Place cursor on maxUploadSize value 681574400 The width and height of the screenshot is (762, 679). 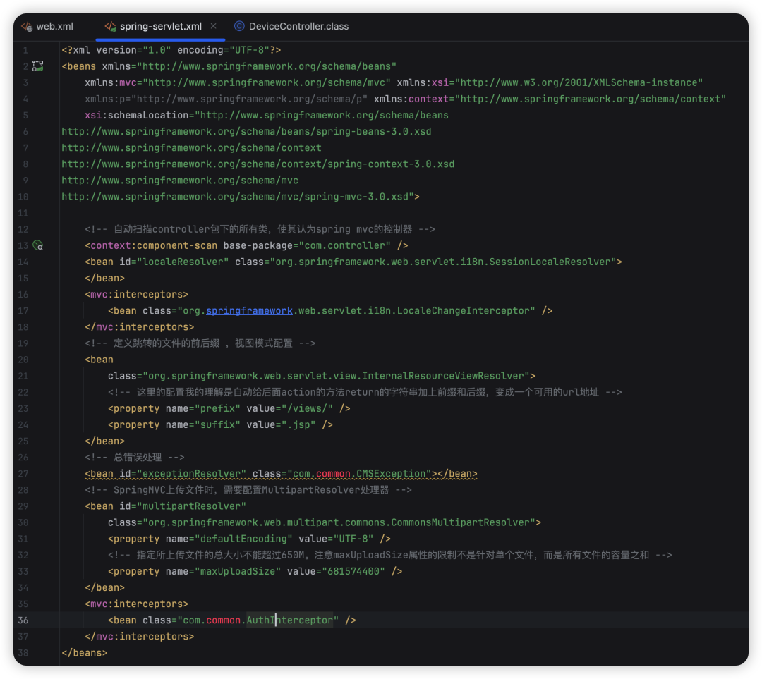point(353,572)
